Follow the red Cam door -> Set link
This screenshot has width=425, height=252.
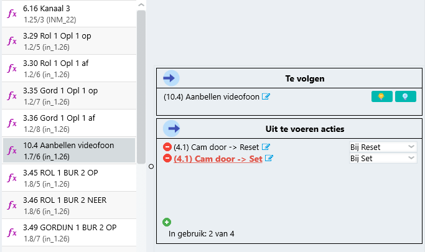pyautogui.click(x=218, y=159)
